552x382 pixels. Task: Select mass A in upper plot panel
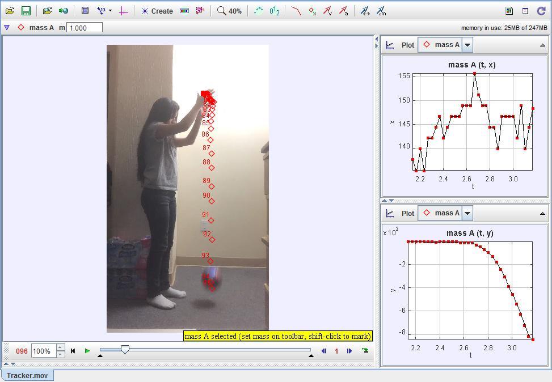click(x=441, y=45)
